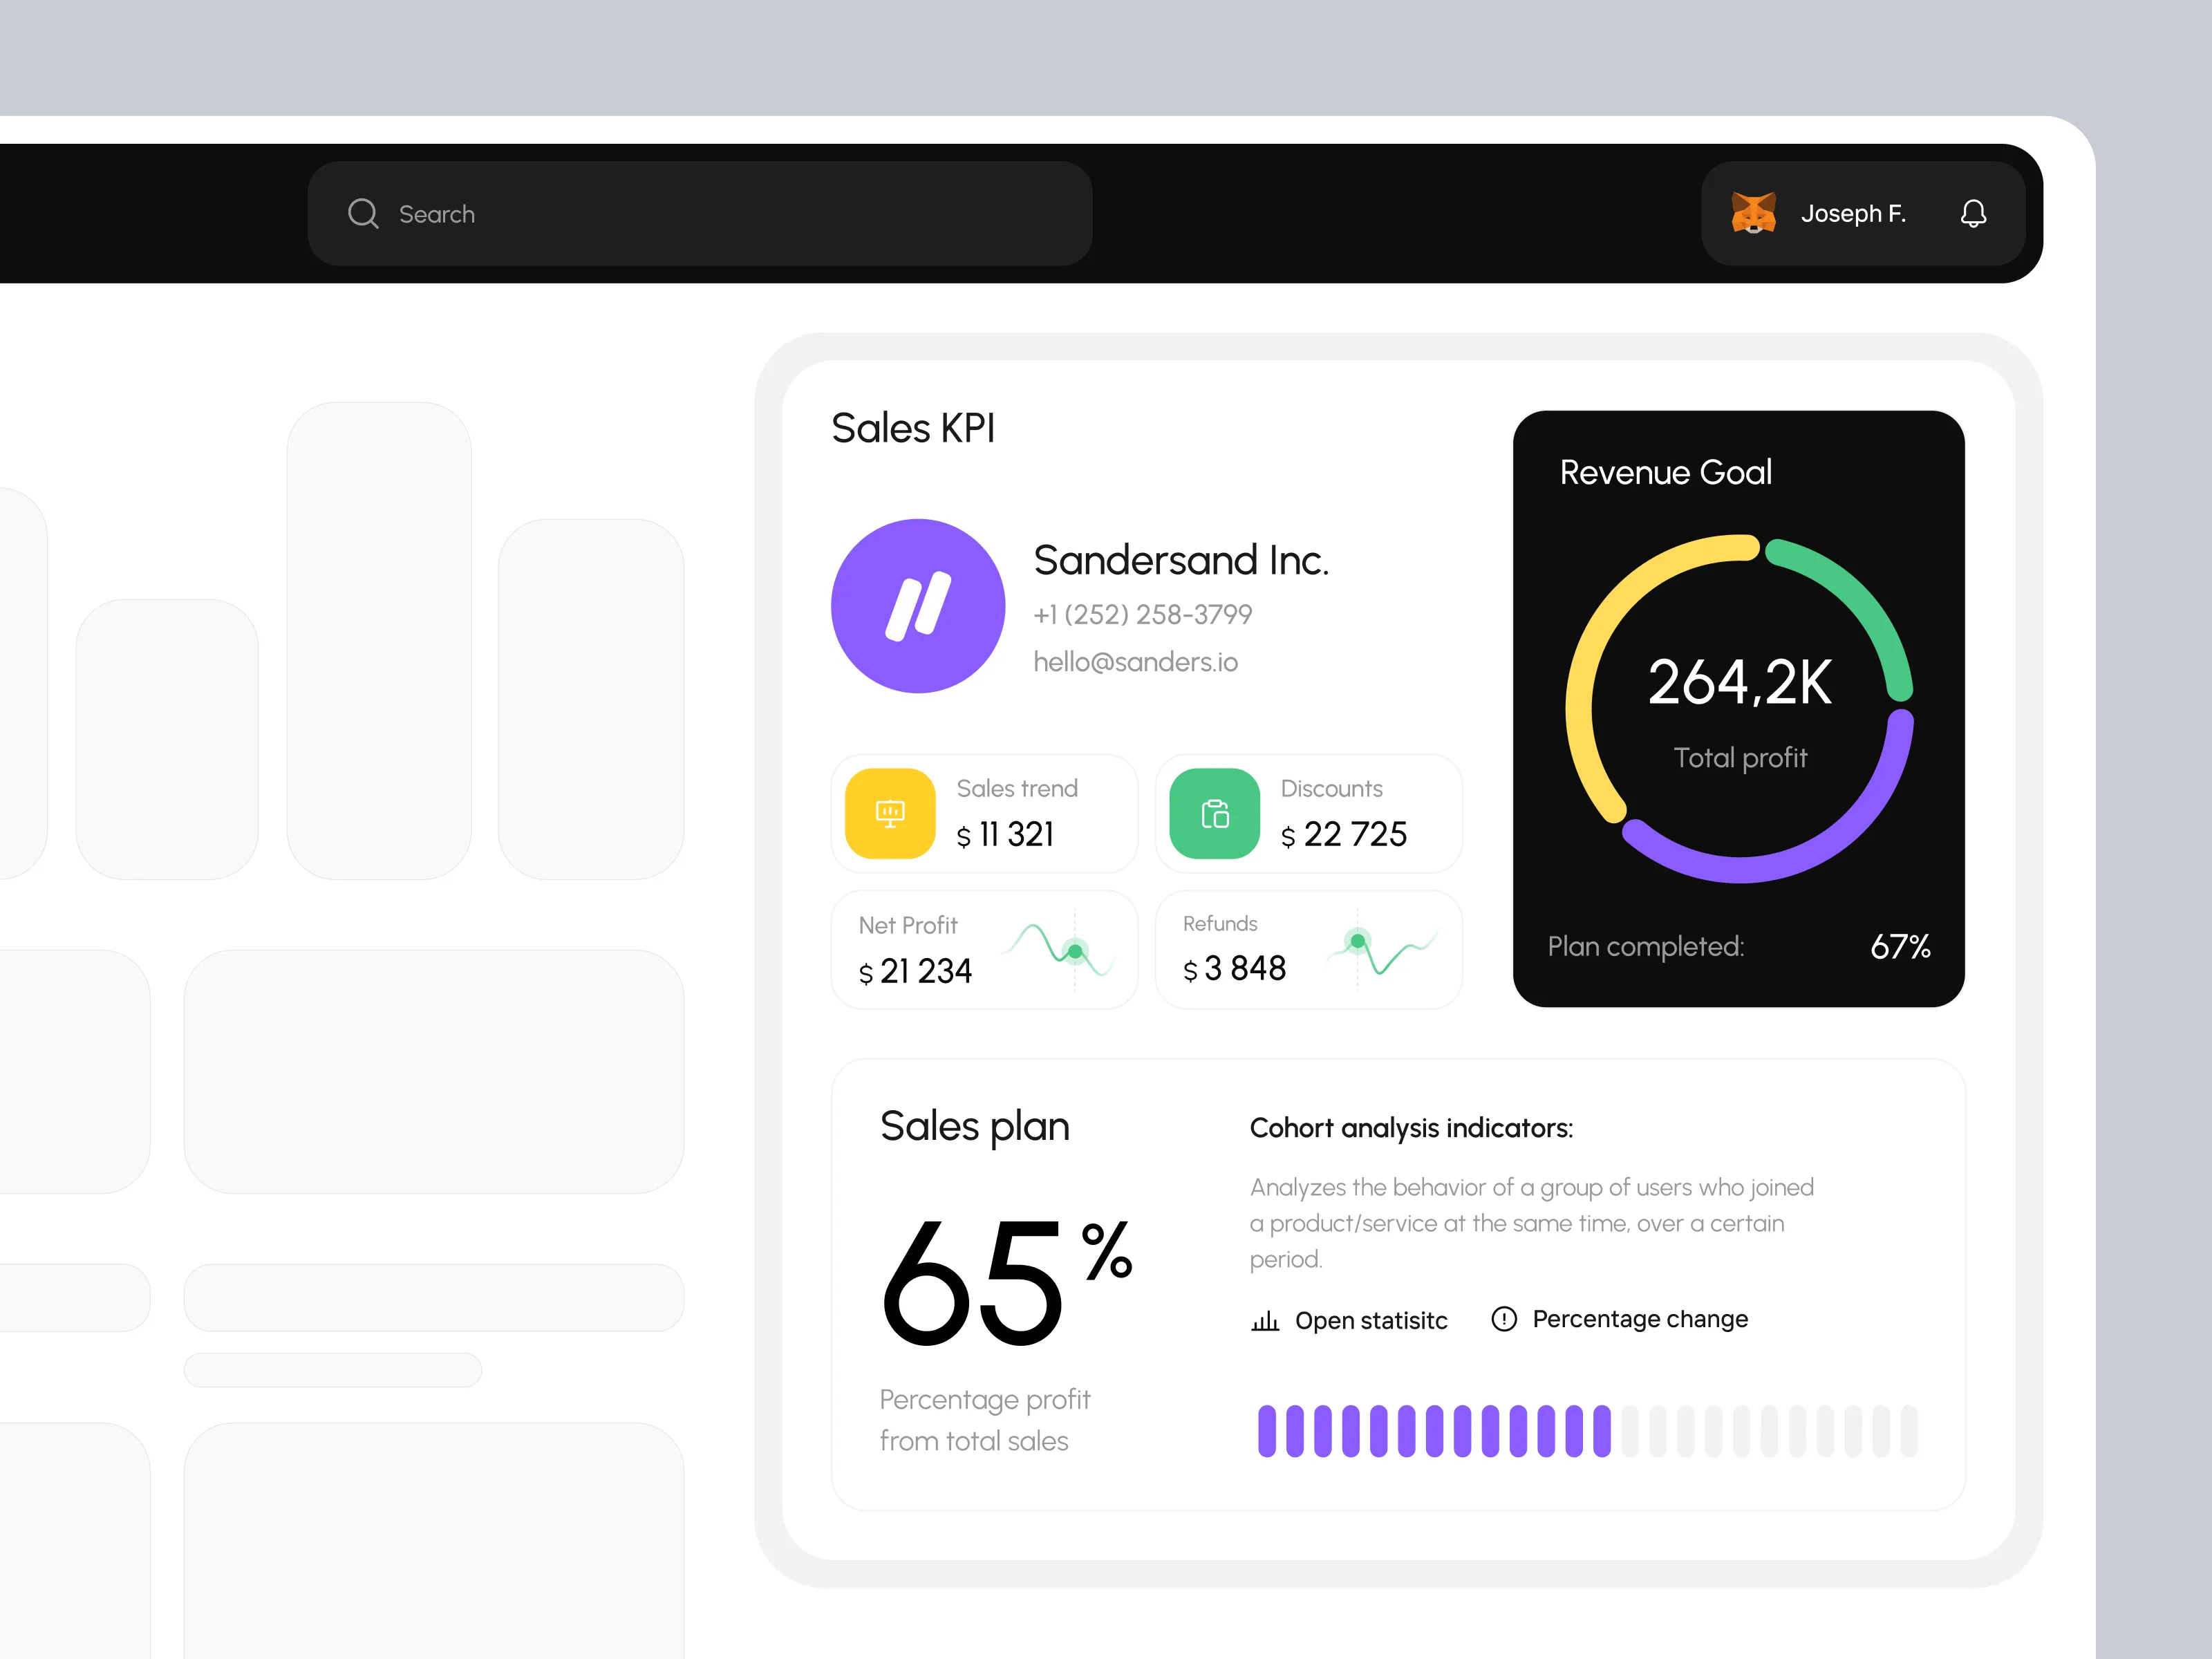
Task: Click the hello@sanders.io email link
Action: click(x=1135, y=662)
